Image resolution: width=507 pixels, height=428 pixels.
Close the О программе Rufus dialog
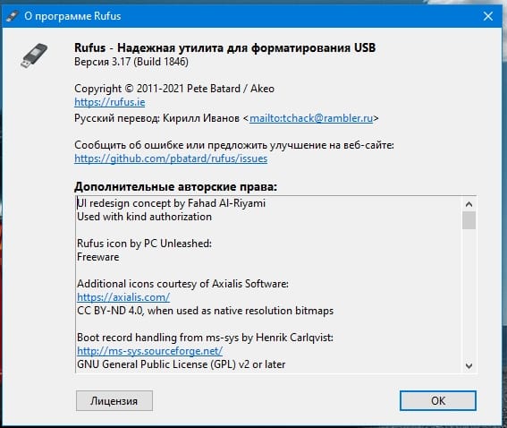click(x=488, y=16)
